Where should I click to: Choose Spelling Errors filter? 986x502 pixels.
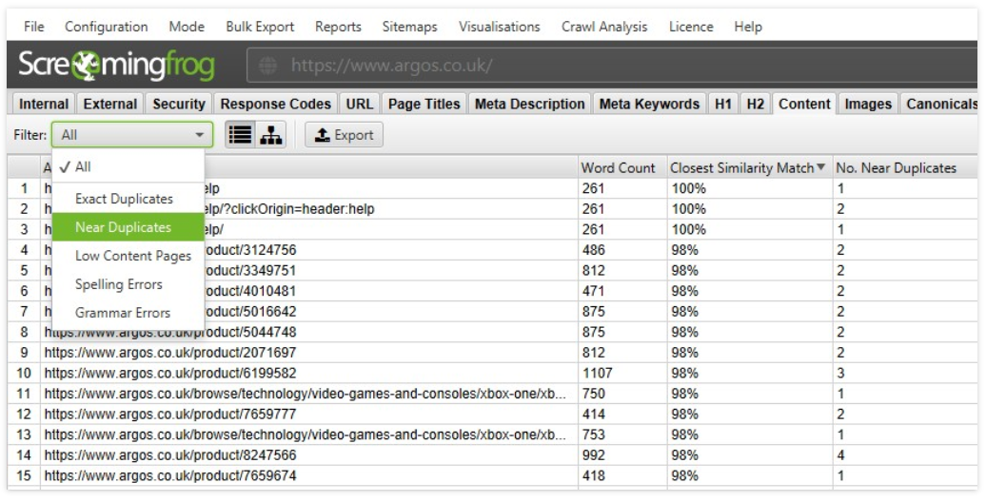point(128,284)
